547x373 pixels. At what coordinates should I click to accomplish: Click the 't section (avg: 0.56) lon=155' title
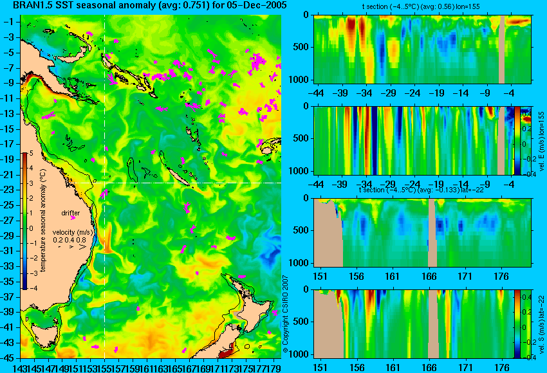tap(422, 6)
